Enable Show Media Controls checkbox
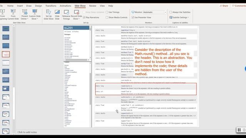Viewport: 246px width, 138px height. pyautogui.click(x=107, y=17)
